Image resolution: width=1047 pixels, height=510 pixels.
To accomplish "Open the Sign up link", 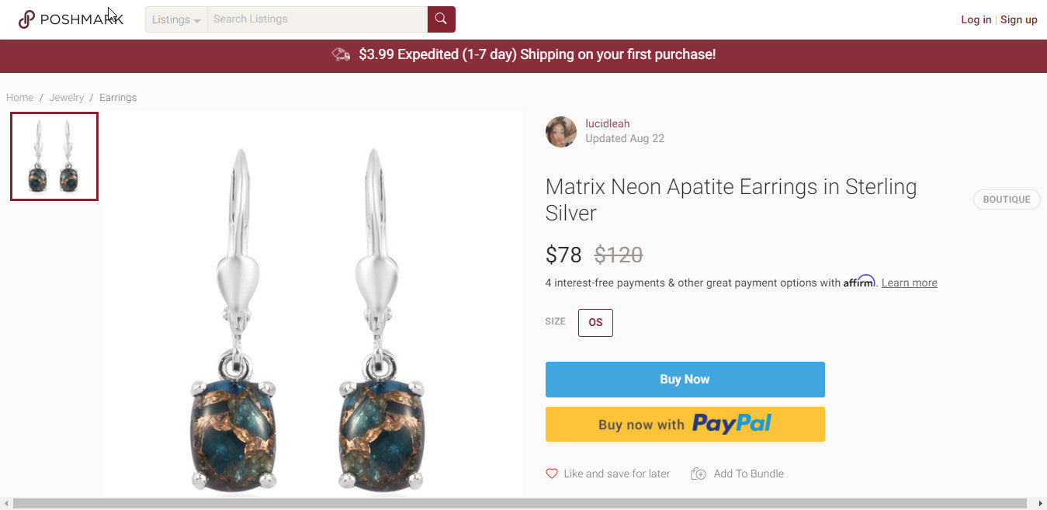I will (1018, 20).
